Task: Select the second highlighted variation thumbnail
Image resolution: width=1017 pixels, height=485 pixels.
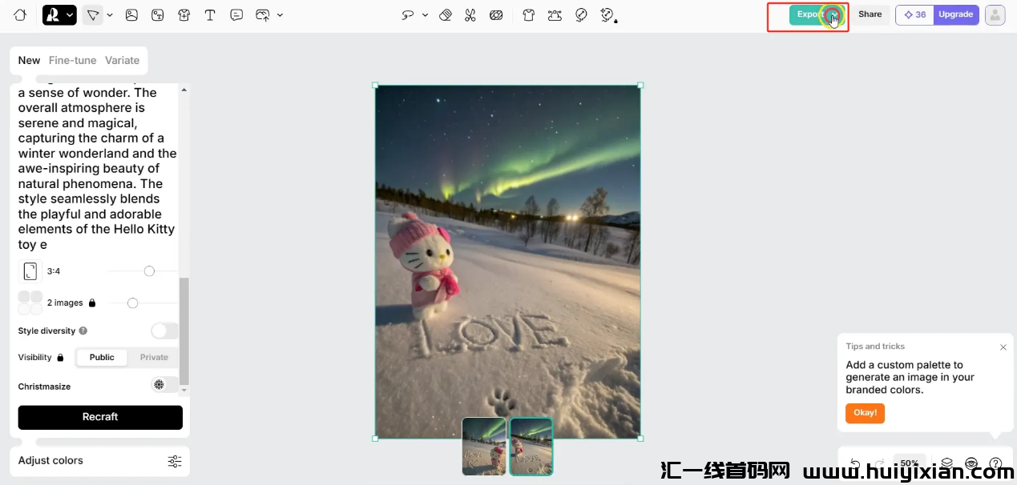Action: 531,447
